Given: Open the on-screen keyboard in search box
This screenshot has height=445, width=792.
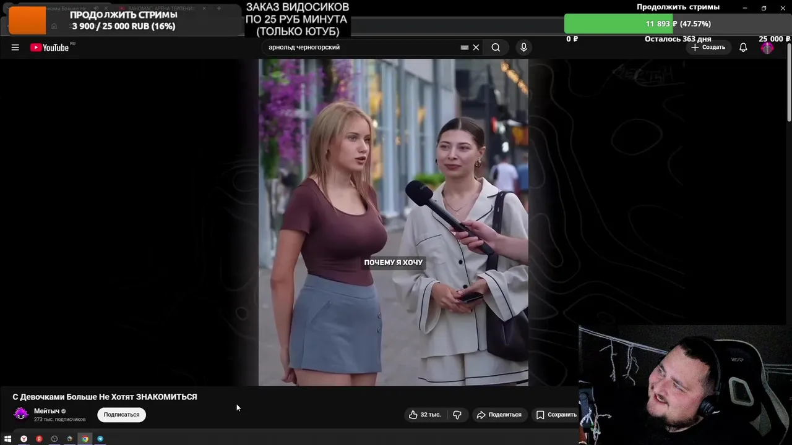Looking at the screenshot, I should click(465, 48).
